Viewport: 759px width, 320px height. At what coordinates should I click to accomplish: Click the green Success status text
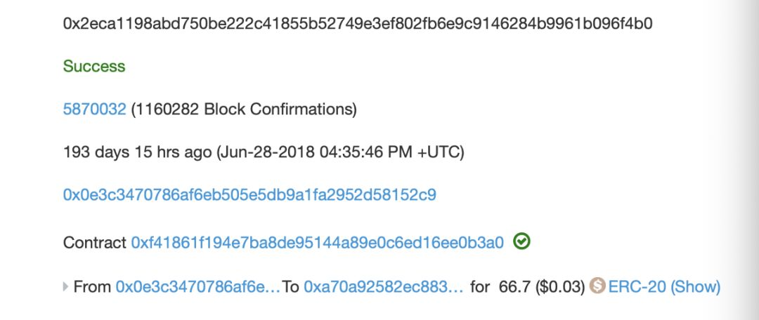pos(94,66)
